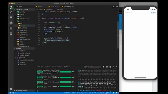Image resolution: width=168 pixels, height=94 pixels.
Task: Open the Extensions view in activity bar
Action: coord(11,28)
